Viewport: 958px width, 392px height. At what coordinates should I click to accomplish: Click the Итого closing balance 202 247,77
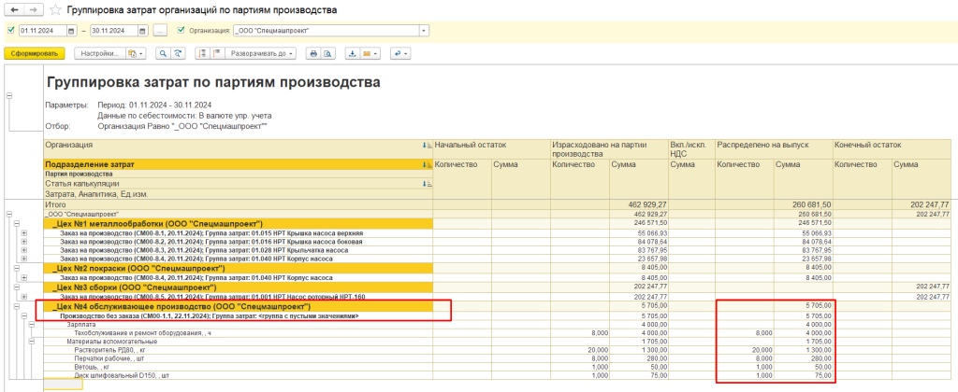930,205
